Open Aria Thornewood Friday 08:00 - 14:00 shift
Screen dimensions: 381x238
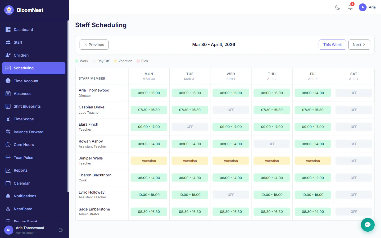tap(313, 93)
